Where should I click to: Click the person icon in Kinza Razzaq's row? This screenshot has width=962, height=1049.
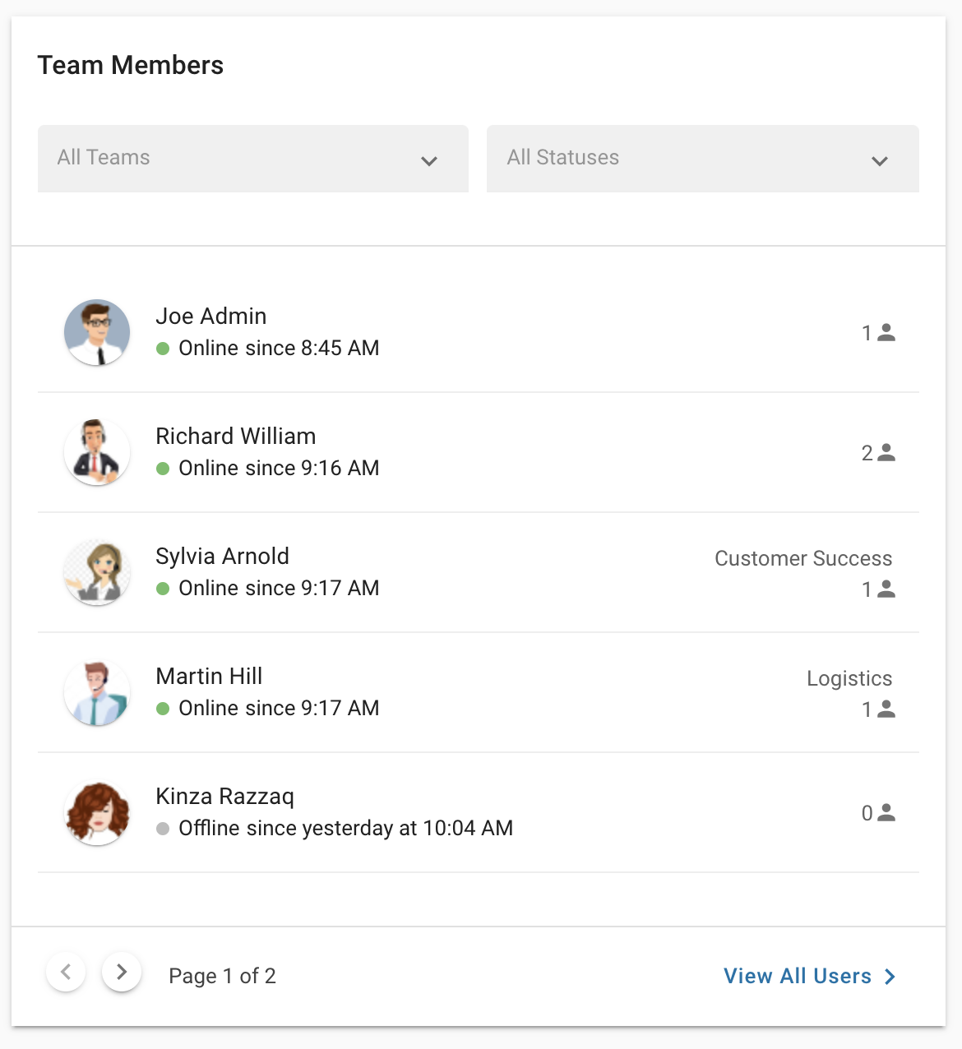click(886, 812)
